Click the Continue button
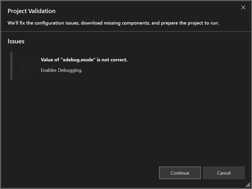Screen dimensions: 252x189 (x=180, y=173)
